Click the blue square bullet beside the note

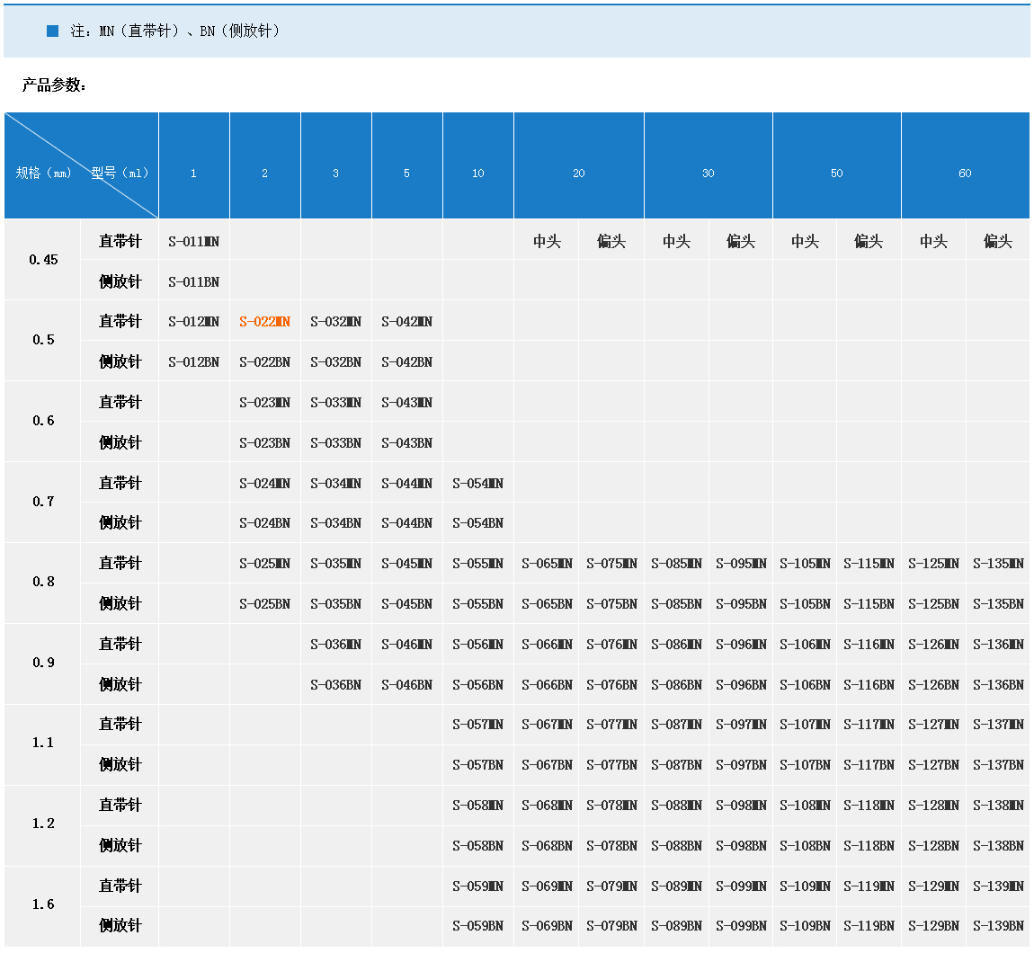coord(52,31)
